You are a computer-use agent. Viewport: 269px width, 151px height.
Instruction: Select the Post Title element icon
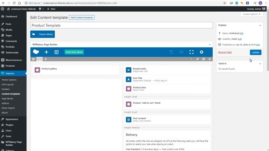[x=129, y=79]
